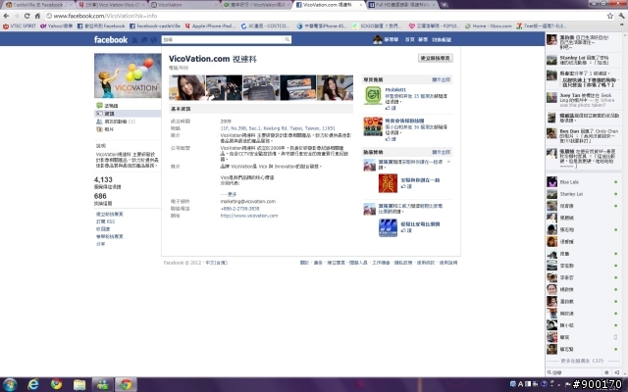Open fifth photo thumbnail of seated woman
The width and height of the screenshot is (628, 392).
(x=335, y=87)
